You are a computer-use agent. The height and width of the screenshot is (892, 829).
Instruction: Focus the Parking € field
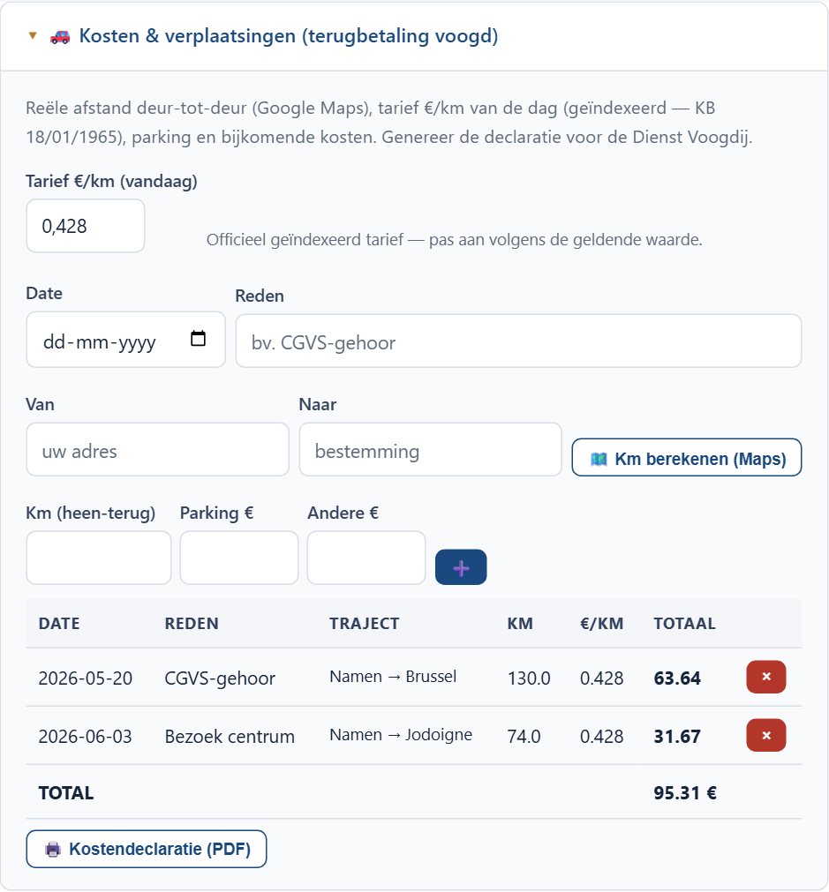(239, 558)
